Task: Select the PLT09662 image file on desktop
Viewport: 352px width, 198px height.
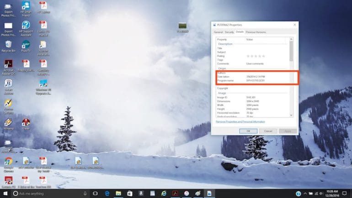Action: (182, 27)
